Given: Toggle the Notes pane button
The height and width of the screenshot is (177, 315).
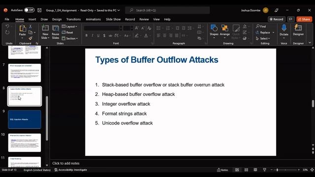Looking at the screenshot, I should 222,170.
